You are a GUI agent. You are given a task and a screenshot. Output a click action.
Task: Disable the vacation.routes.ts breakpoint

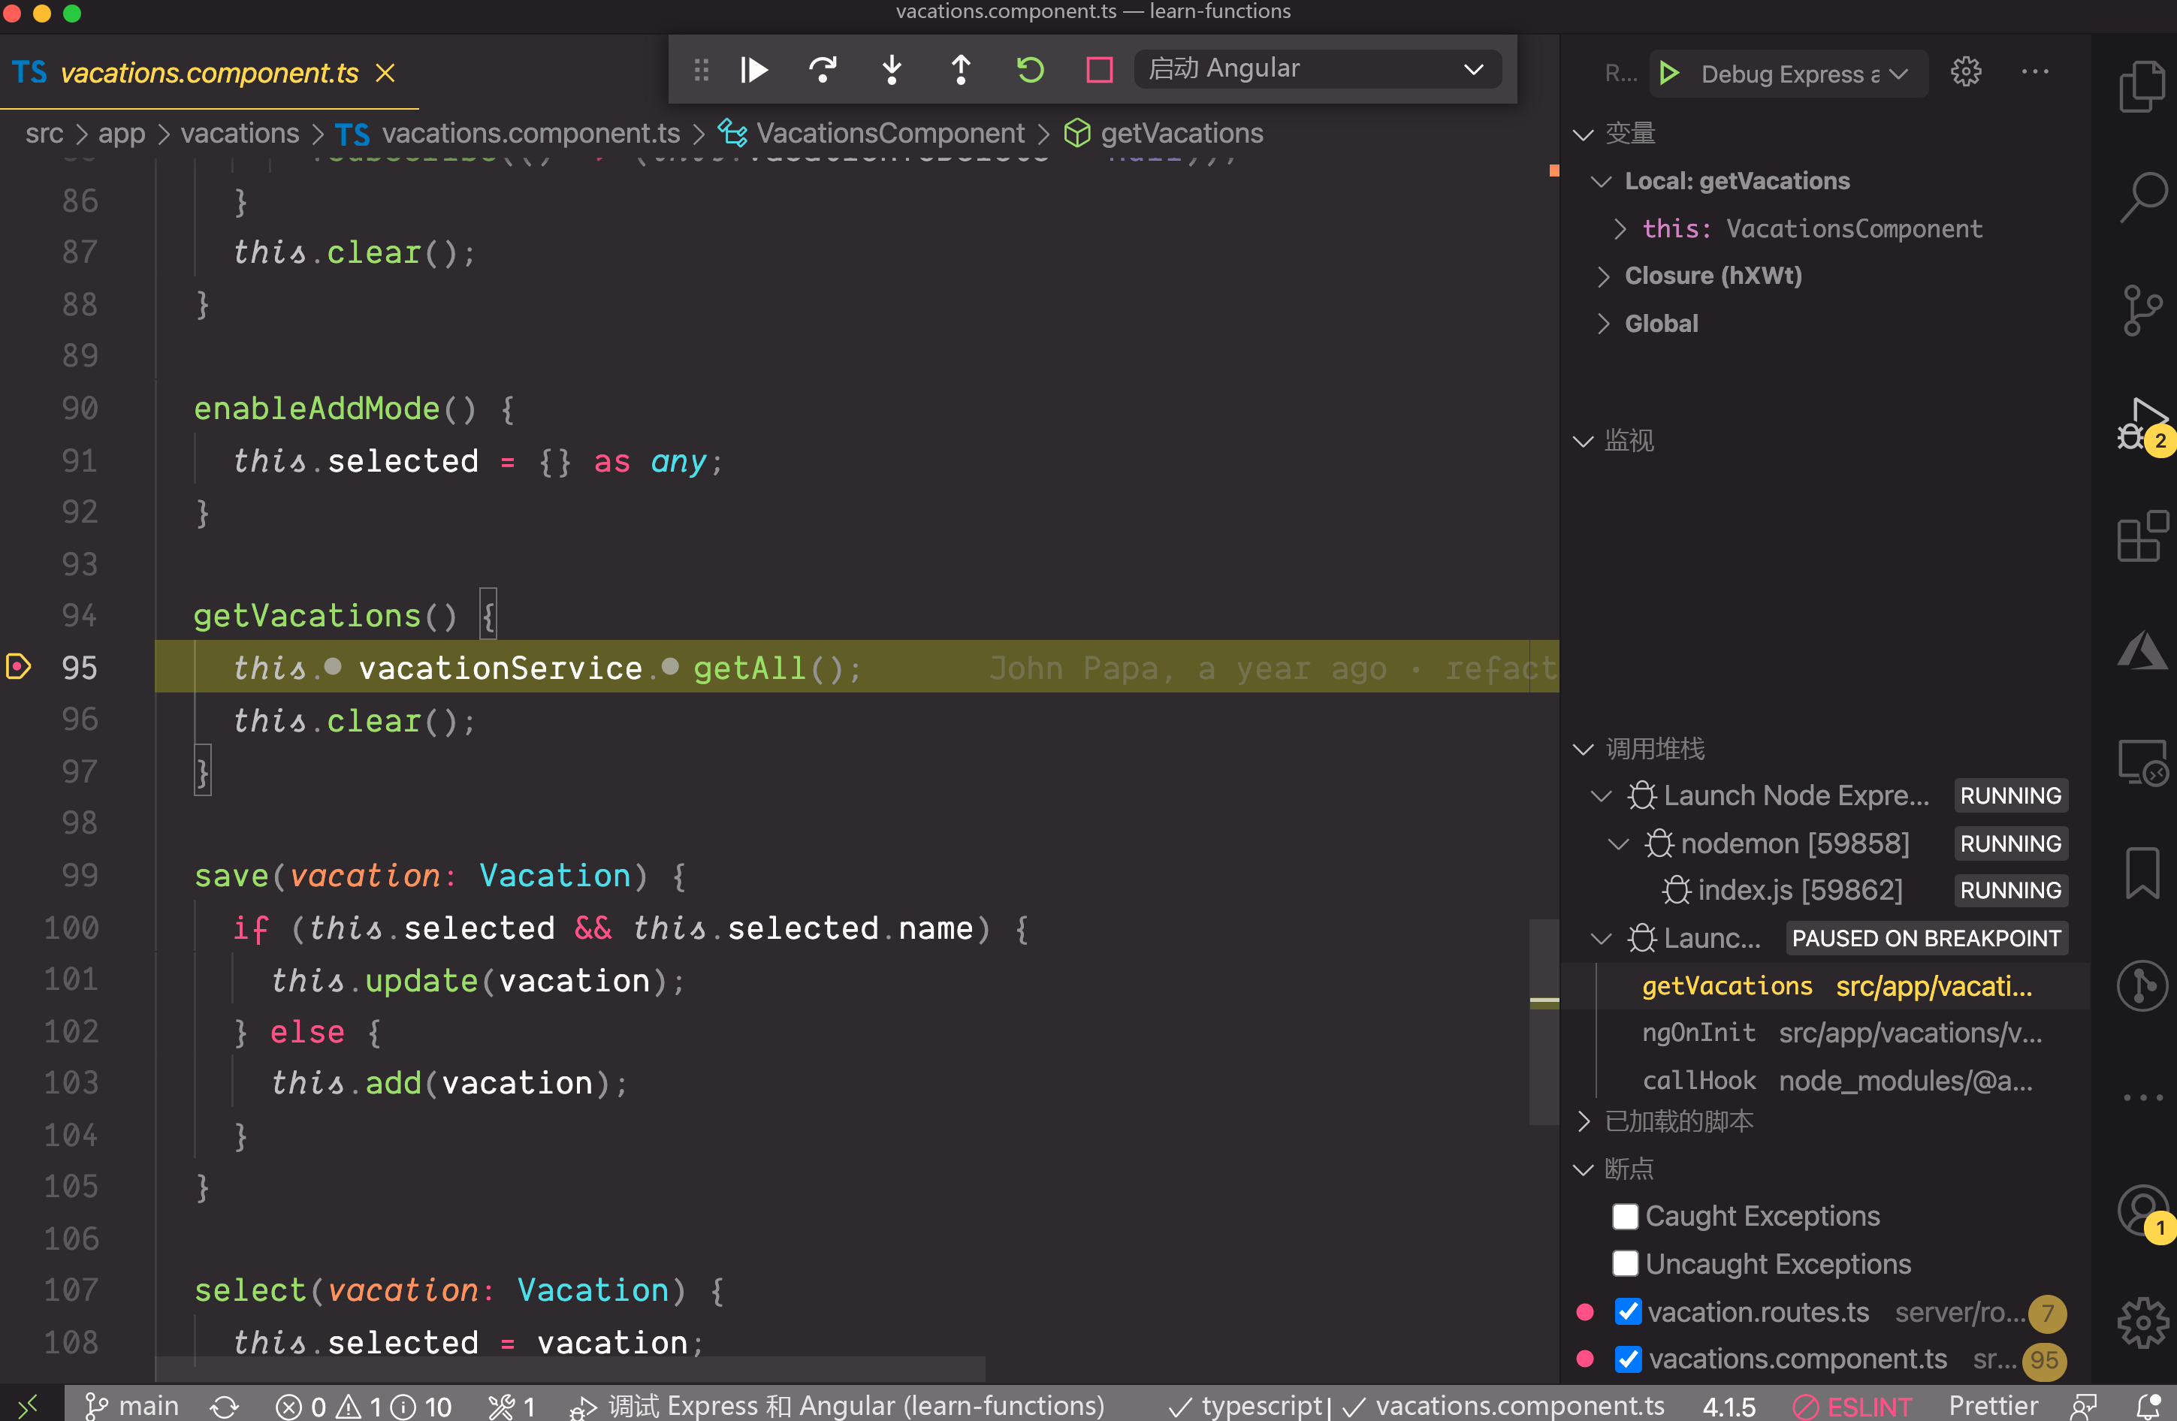1627,1312
